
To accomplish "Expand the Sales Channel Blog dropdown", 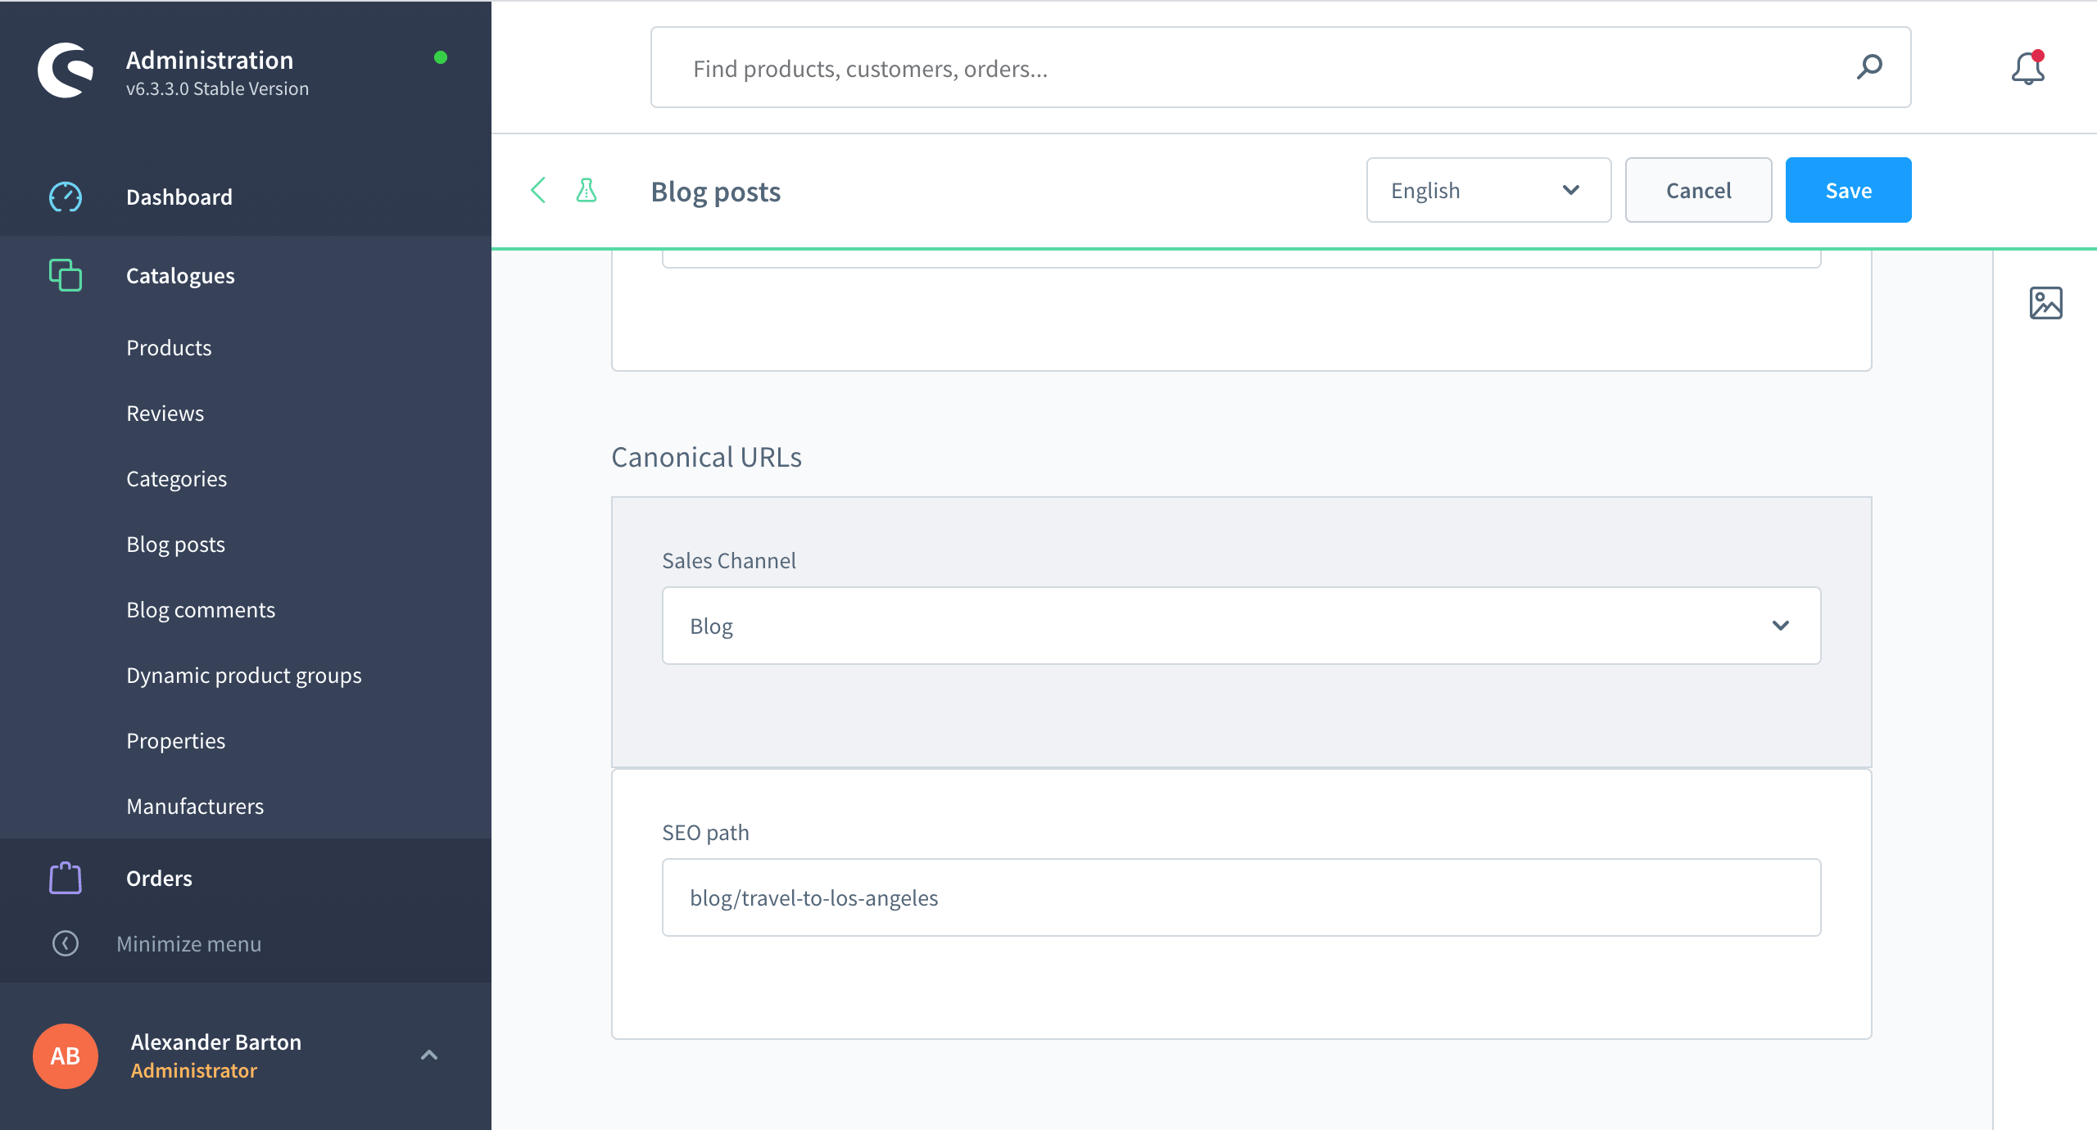I will point(1240,626).
